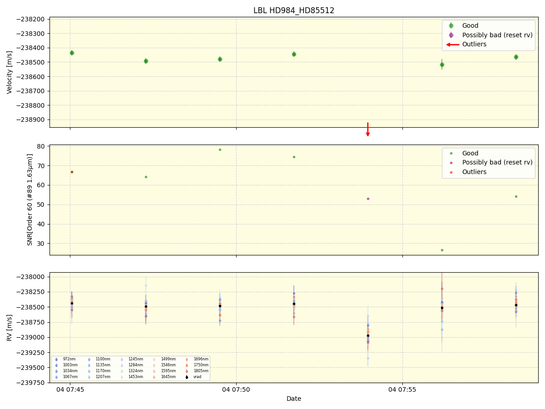Screen dimensions: 545x409
Task: Click the 04 07:55 date tick label
Action: point(402,389)
